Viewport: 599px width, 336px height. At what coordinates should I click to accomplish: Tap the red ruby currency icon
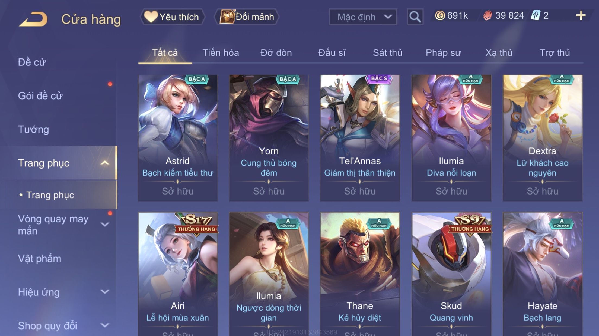coord(488,15)
